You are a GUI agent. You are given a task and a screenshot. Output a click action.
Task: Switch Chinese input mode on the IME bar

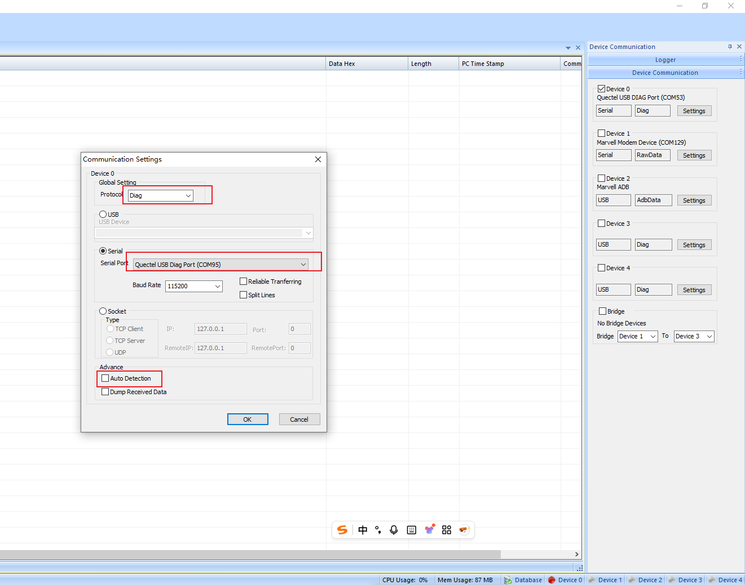click(363, 530)
